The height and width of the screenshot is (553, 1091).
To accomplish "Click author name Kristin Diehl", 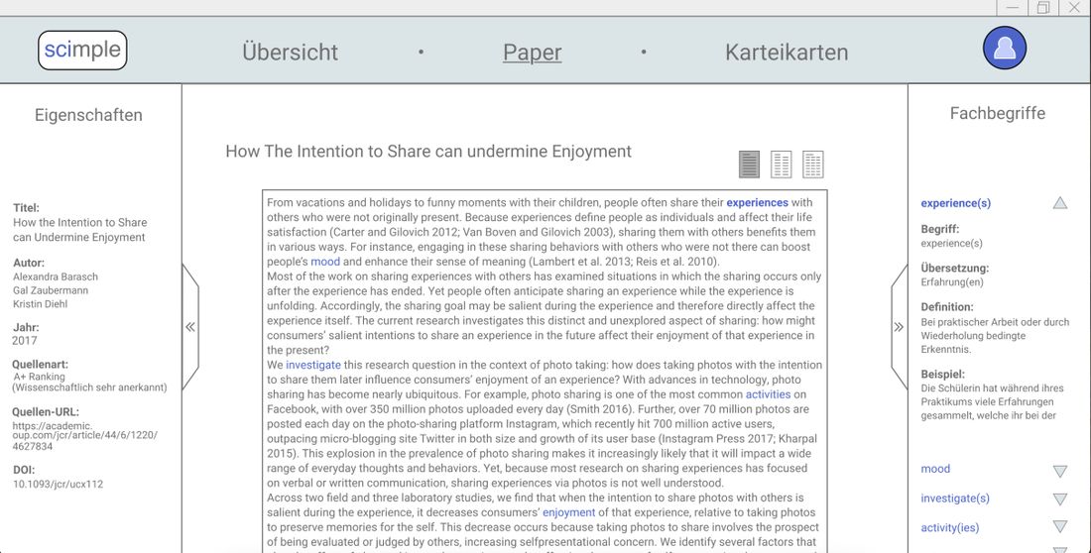I will coord(40,304).
